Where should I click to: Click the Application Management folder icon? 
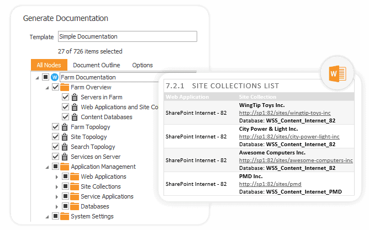[65, 167]
